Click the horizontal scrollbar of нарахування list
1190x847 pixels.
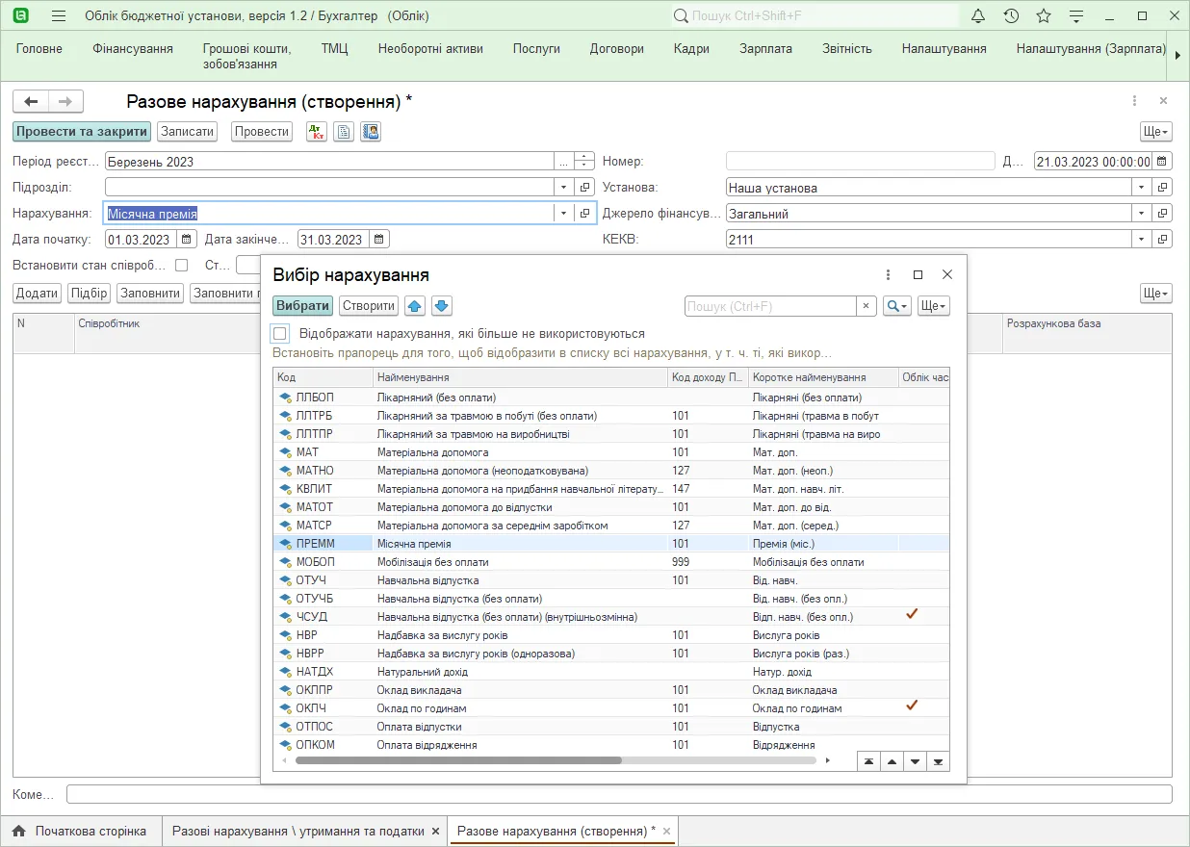pos(458,760)
